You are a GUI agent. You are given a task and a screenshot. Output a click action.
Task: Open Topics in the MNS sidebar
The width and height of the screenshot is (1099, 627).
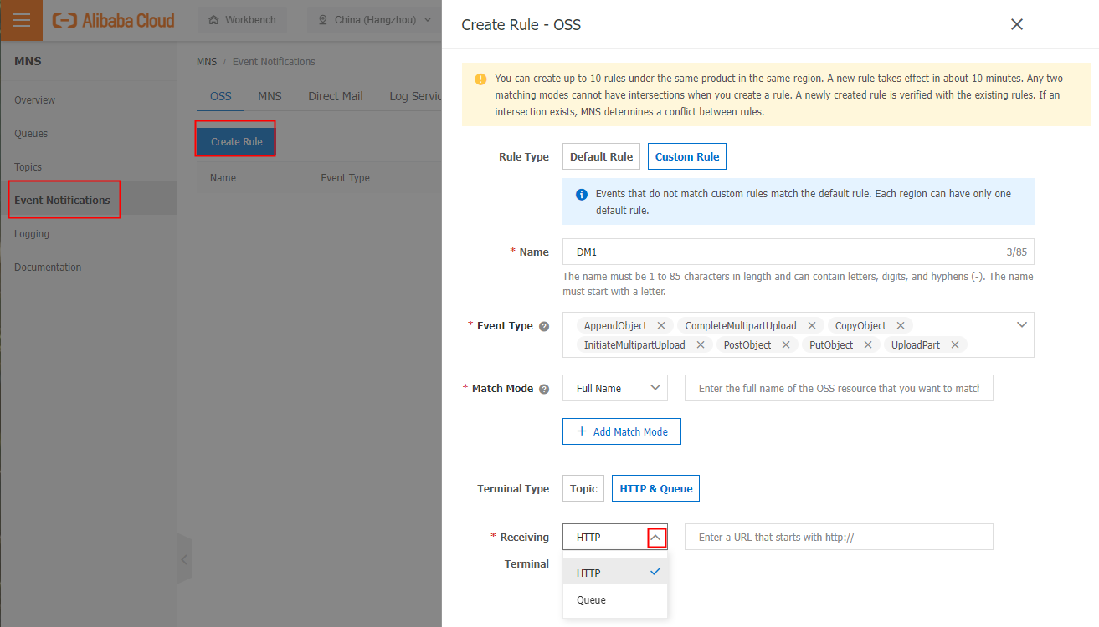28,167
